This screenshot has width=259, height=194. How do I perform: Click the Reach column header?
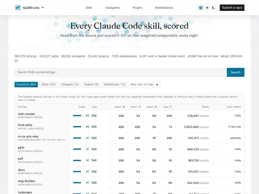[x=205, y=107]
